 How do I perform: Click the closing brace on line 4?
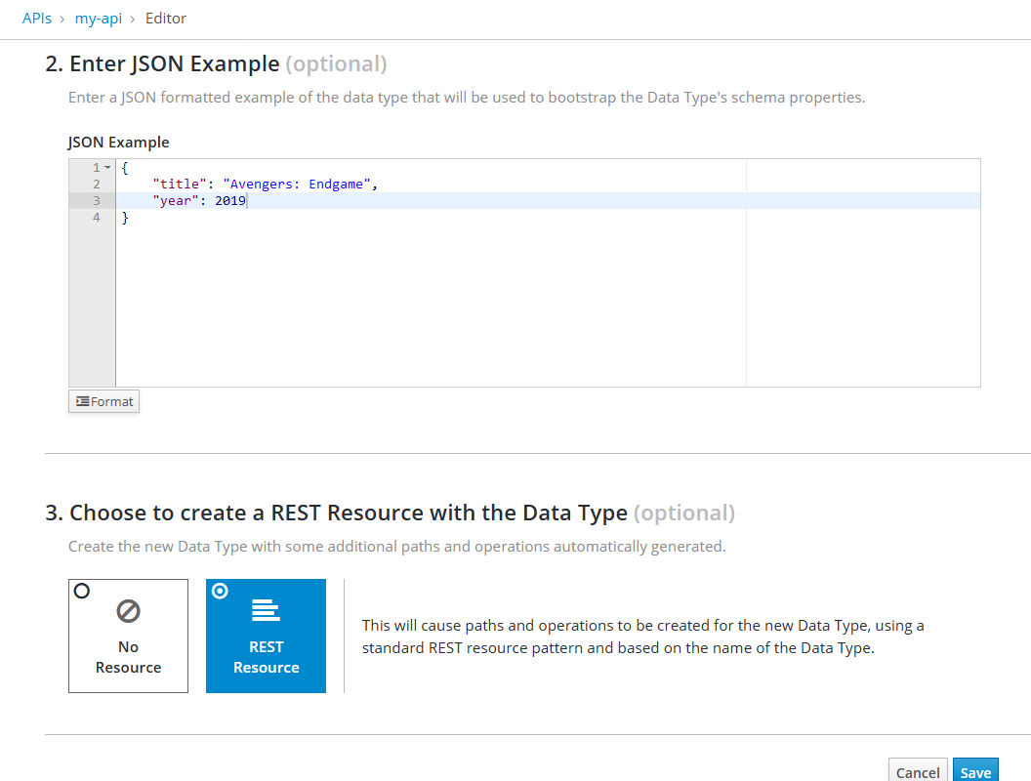click(x=125, y=217)
